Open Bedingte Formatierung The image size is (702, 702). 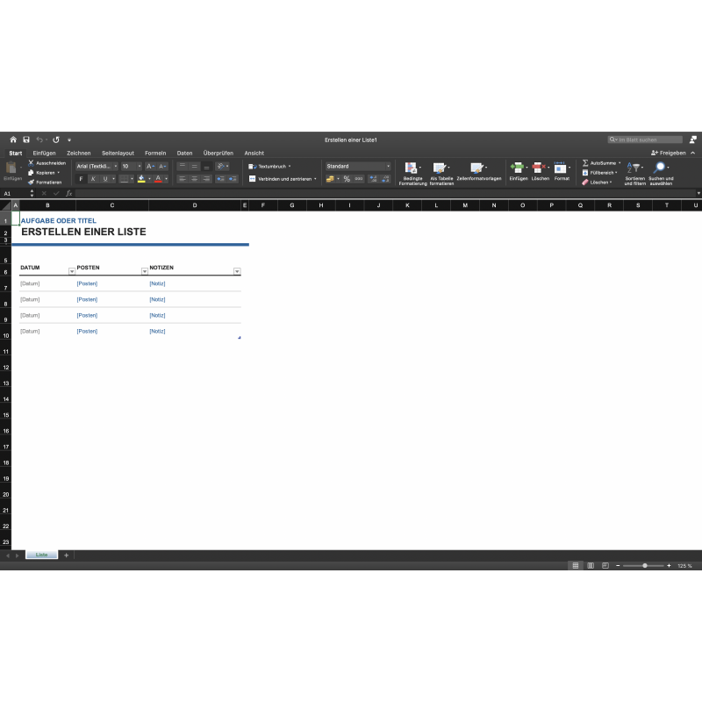411,167
